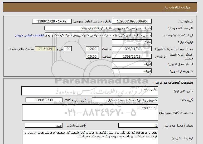Click the label ایجاد کننده درخواست
This screenshot has width=203, height=144.
[178, 35]
